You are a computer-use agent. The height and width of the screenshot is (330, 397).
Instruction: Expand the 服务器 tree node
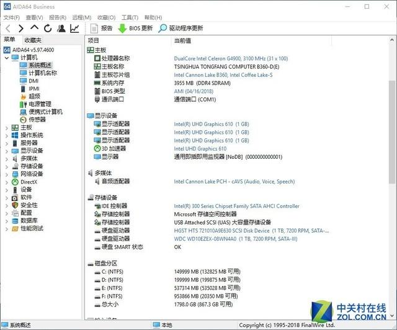tap(7, 143)
